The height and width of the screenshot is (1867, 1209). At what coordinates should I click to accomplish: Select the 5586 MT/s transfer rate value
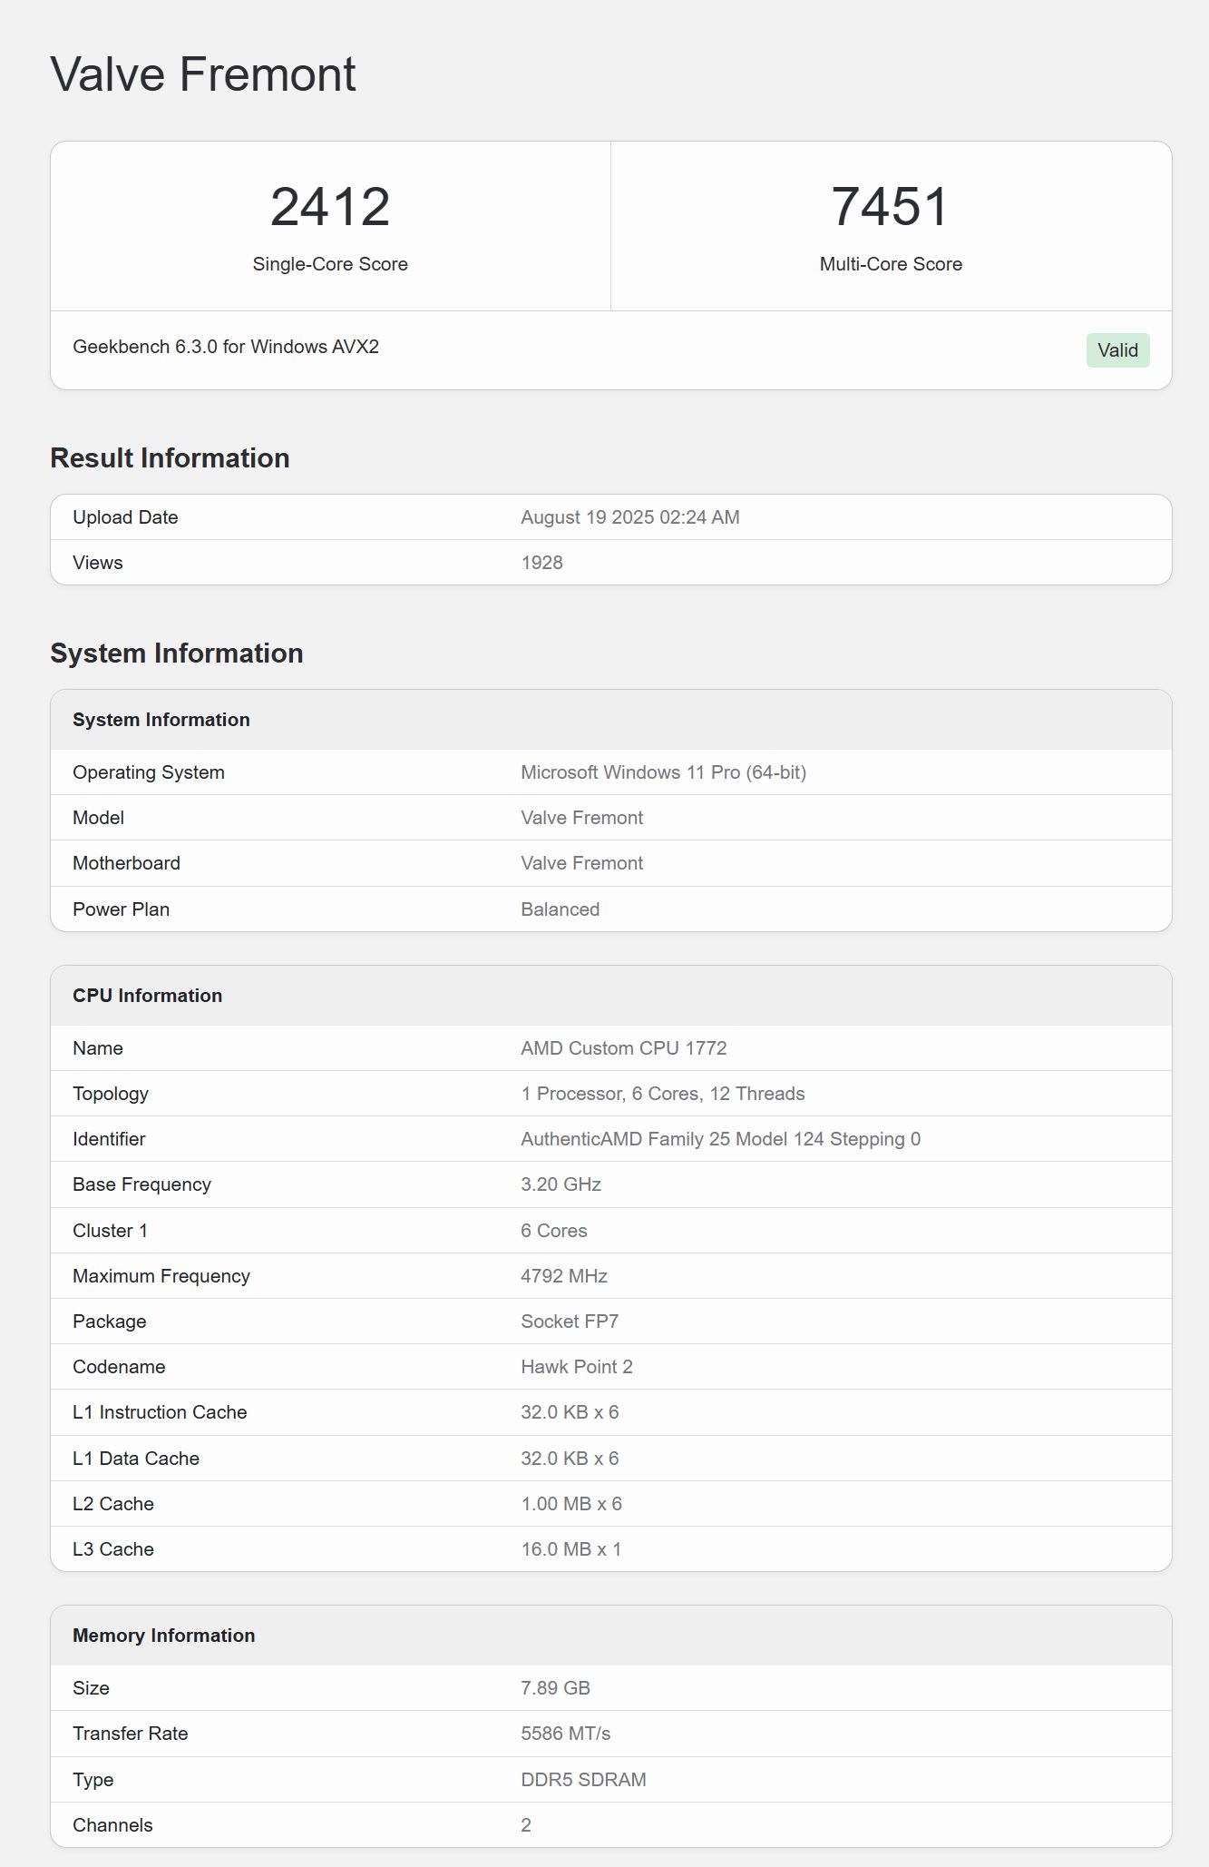coord(566,1734)
